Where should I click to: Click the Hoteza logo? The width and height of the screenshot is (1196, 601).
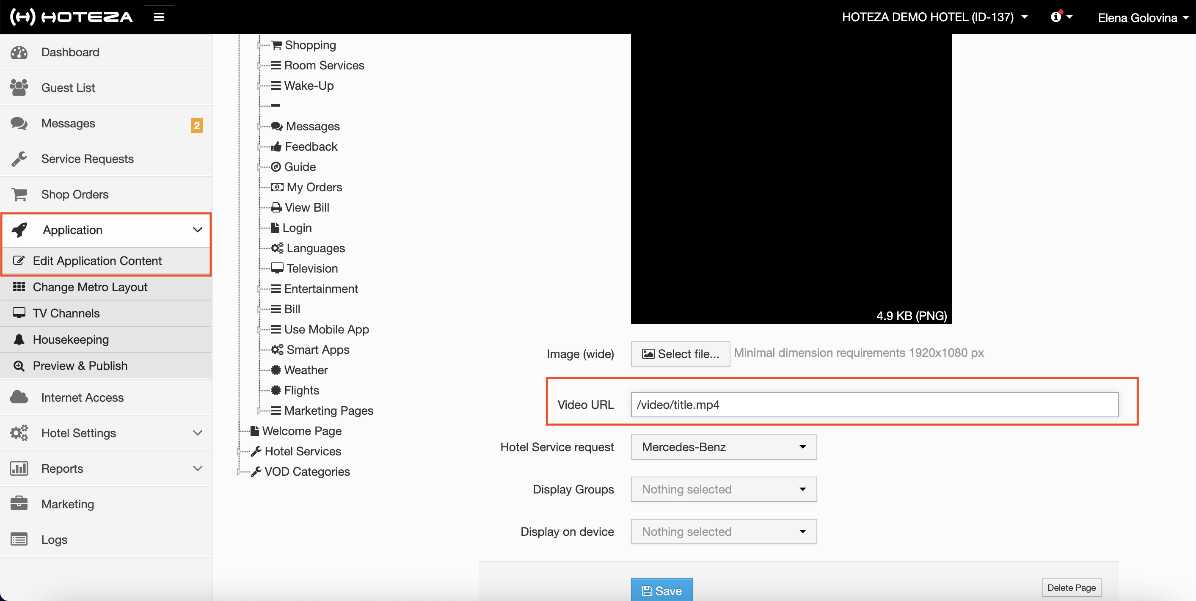(71, 17)
